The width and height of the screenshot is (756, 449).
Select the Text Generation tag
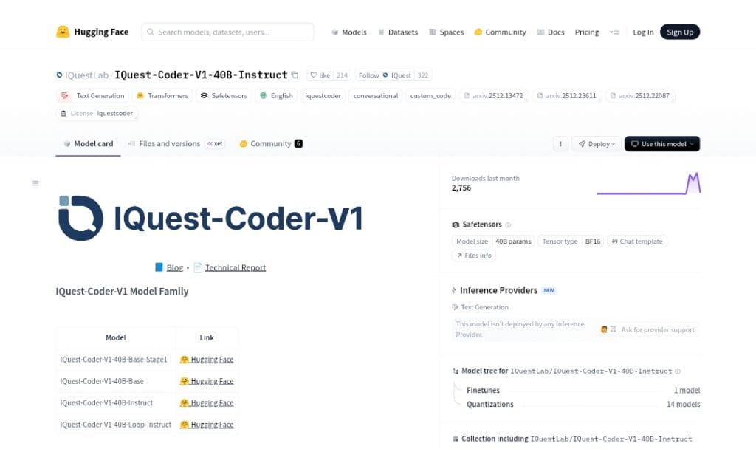93,95
